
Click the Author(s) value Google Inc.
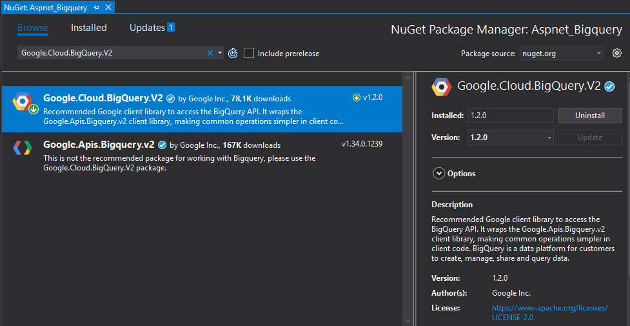point(511,293)
